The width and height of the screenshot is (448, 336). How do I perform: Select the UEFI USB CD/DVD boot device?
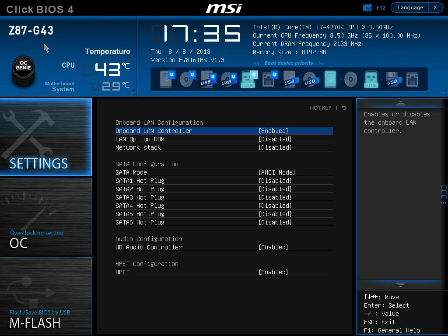[228, 79]
